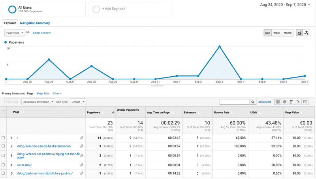Show help for Page Value column
This screenshot has width=316, height=179.
click(302, 113)
